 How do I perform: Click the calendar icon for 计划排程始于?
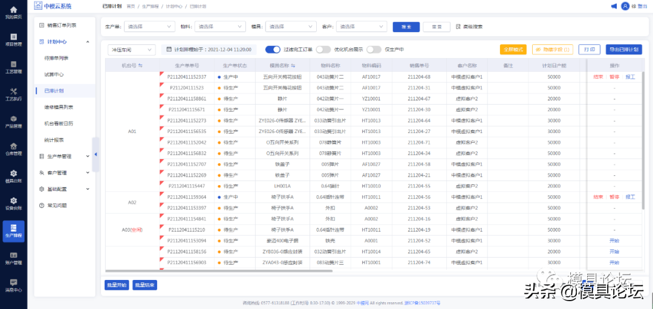(x=169, y=50)
